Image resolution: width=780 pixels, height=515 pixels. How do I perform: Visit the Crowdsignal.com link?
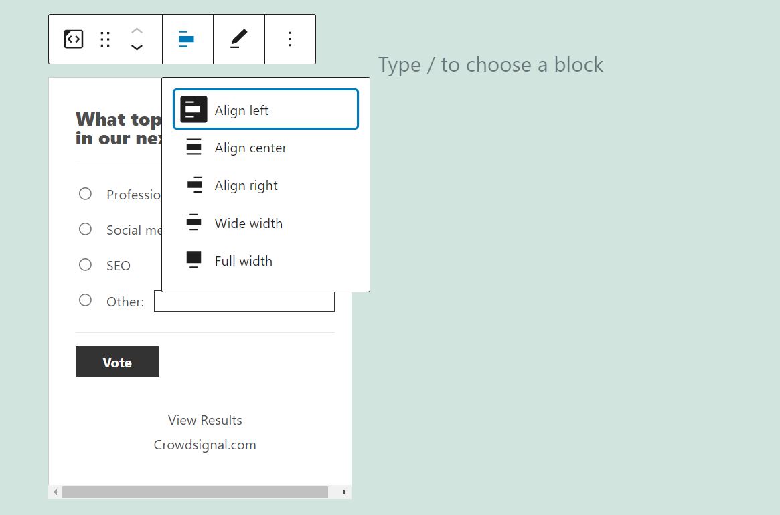click(x=205, y=444)
